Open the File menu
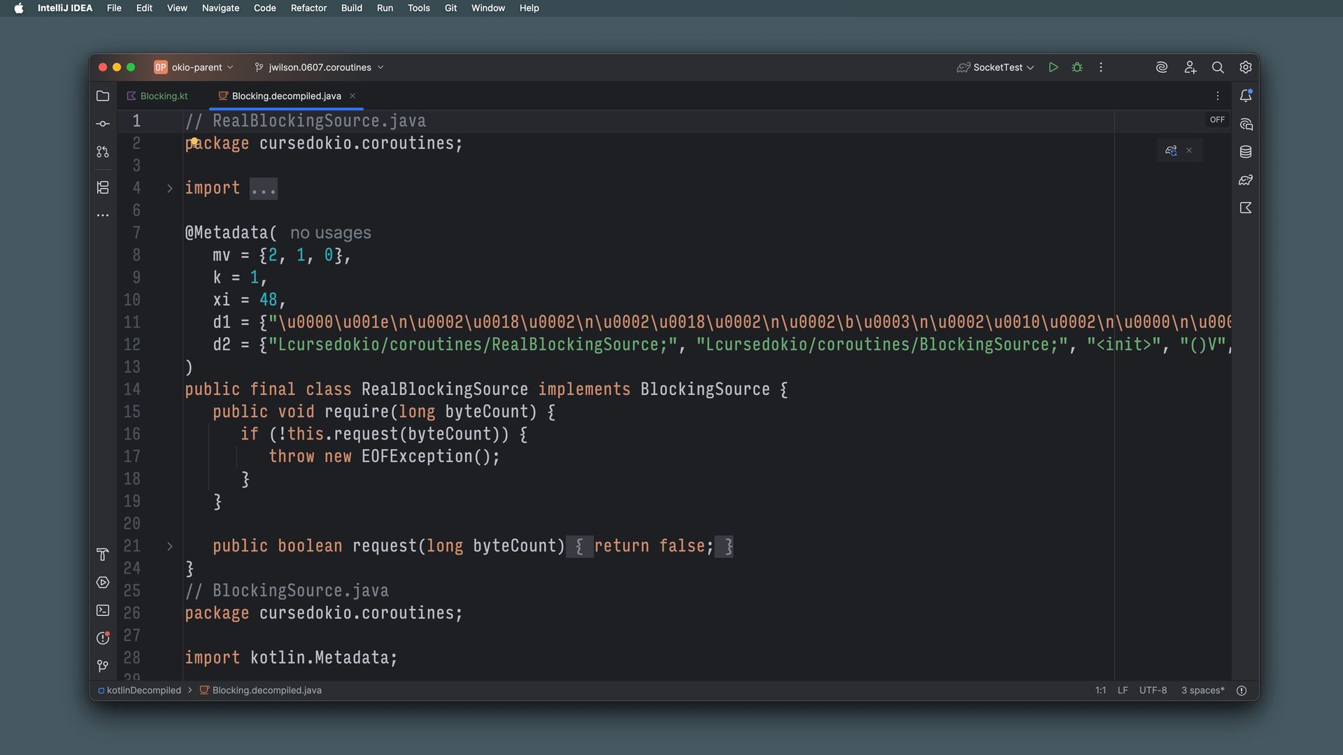Screen dimensions: 1343x755 click(x=114, y=8)
